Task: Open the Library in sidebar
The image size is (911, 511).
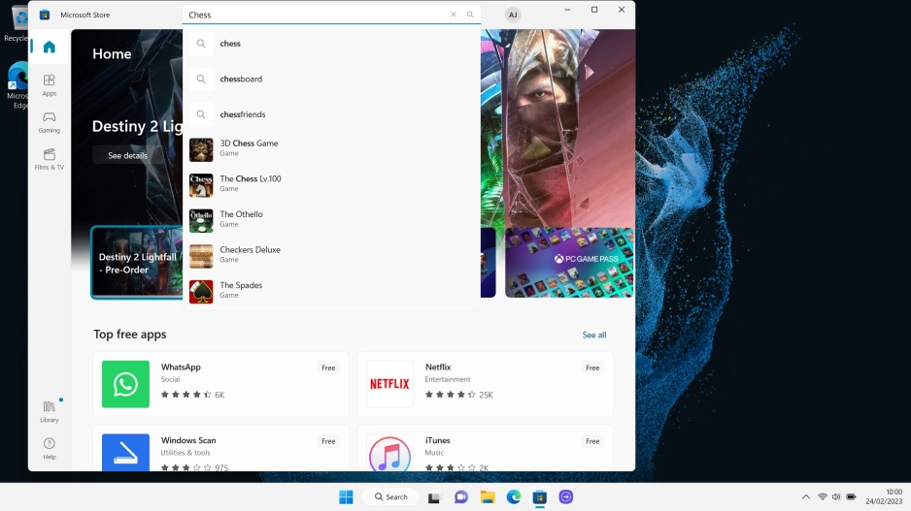Action: [50, 411]
